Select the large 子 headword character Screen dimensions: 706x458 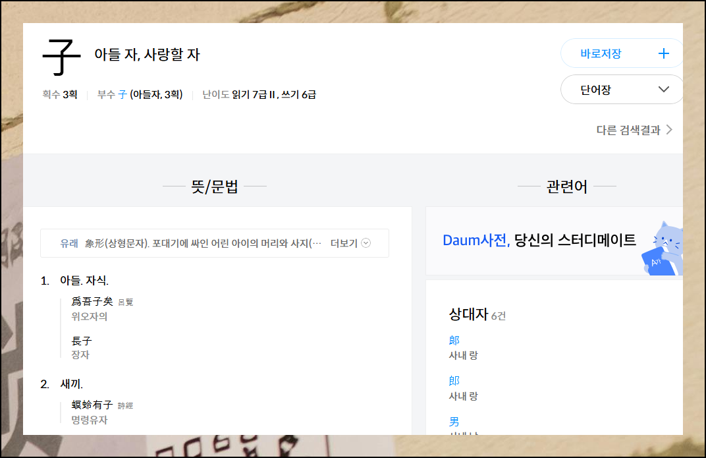[x=62, y=57]
